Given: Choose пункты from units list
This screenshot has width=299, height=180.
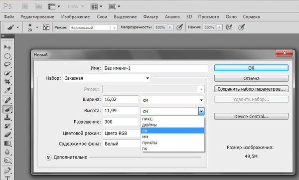Looking at the screenshot, I should click(172, 143).
